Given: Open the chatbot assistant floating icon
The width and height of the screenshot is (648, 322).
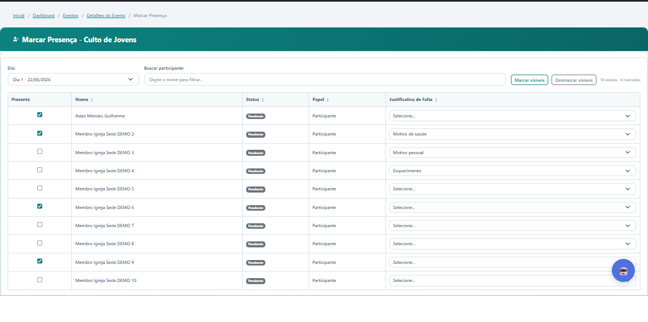Looking at the screenshot, I should coord(623,270).
